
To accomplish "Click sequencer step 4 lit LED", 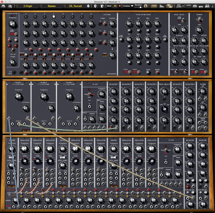I will (54, 17).
